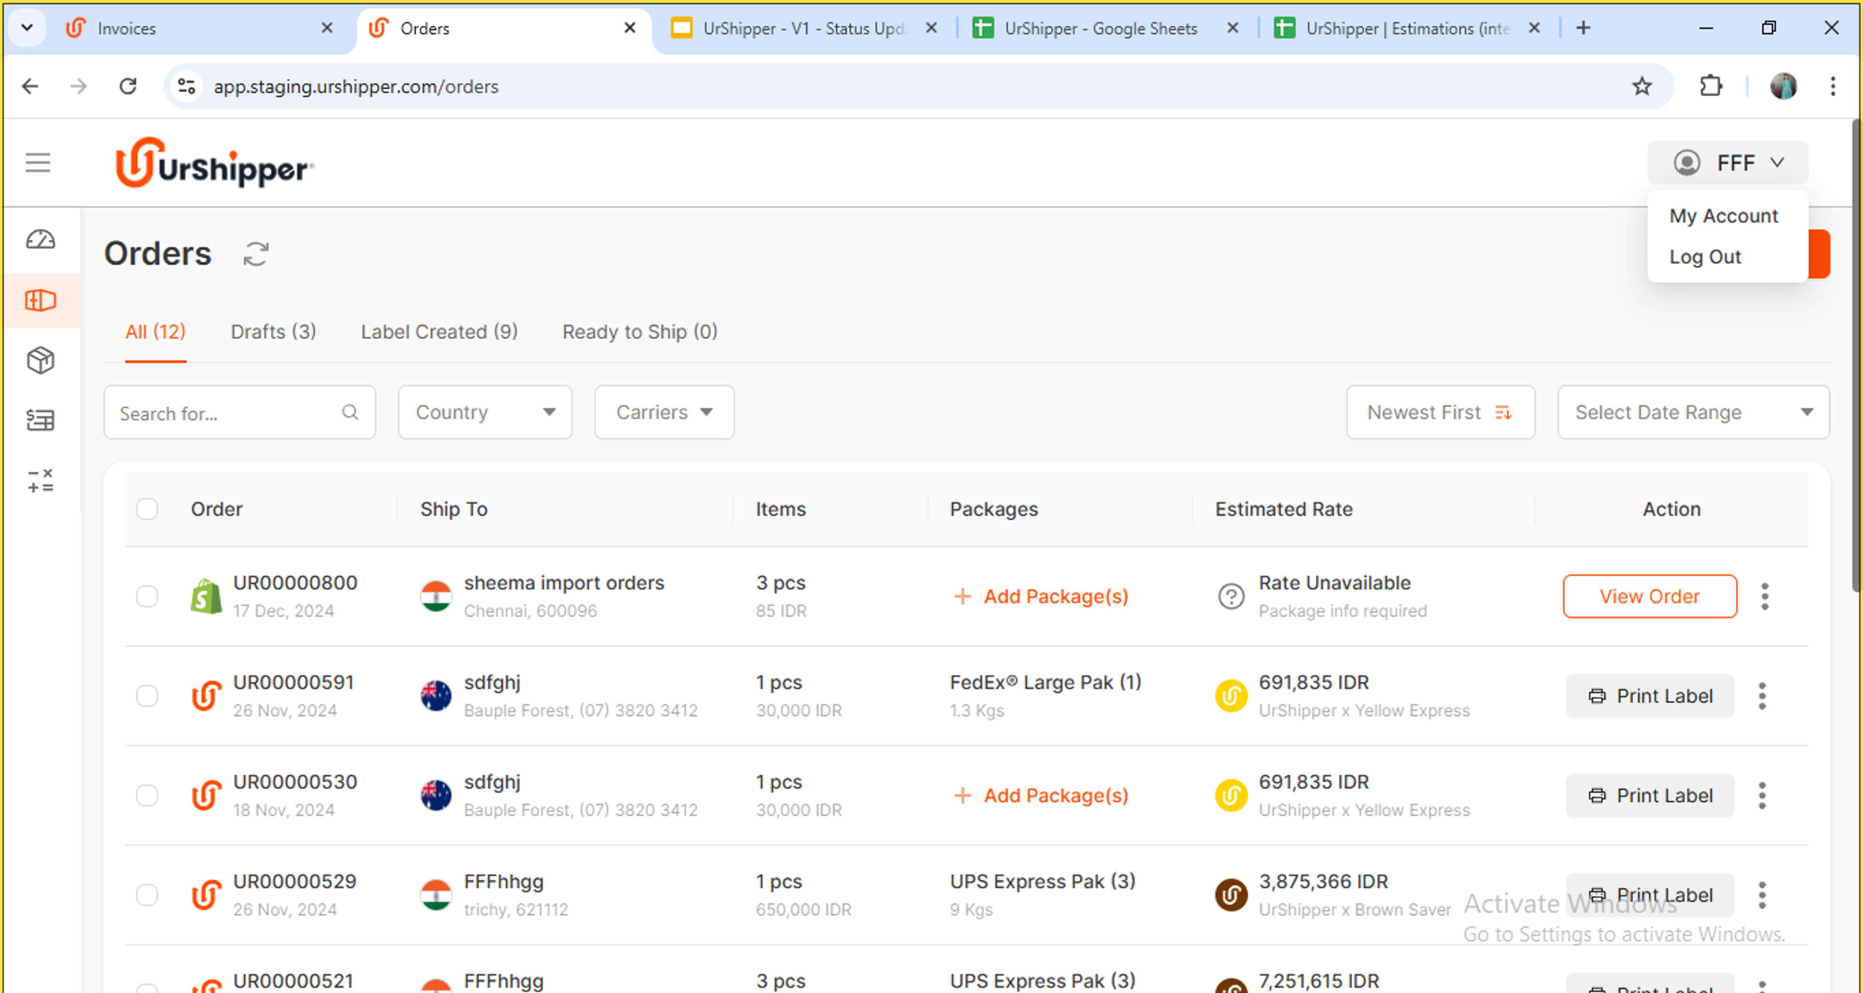The width and height of the screenshot is (1863, 993).
Task: Open the rate calculator sidebar icon
Action: [x=40, y=481]
